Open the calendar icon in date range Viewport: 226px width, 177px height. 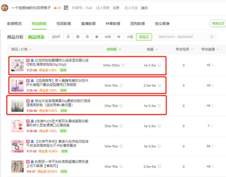(212, 37)
